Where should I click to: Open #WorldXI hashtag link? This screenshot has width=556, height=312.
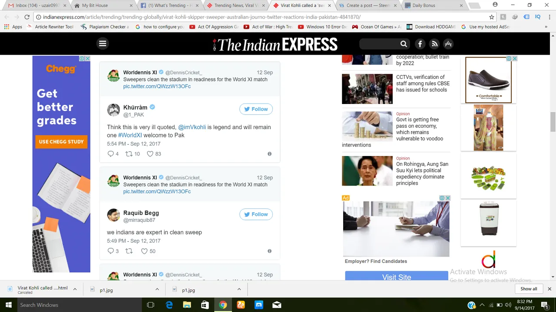click(x=130, y=135)
